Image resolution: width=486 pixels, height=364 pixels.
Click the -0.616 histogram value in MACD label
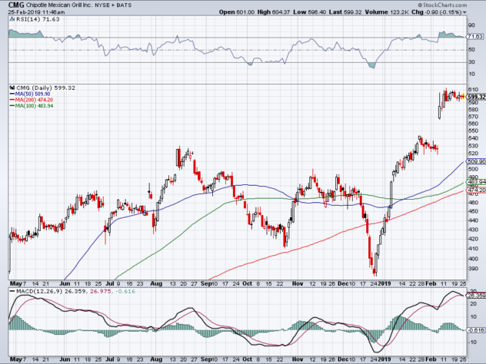(125, 291)
